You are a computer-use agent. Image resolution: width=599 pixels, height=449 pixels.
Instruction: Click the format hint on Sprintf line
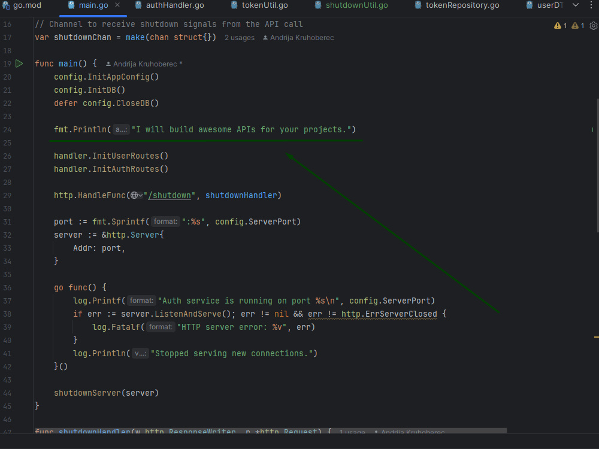pyautogui.click(x=165, y=222)
